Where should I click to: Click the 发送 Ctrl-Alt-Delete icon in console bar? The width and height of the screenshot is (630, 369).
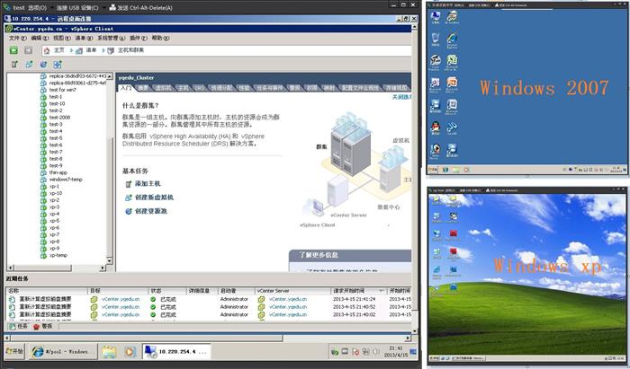pos(112,7)
